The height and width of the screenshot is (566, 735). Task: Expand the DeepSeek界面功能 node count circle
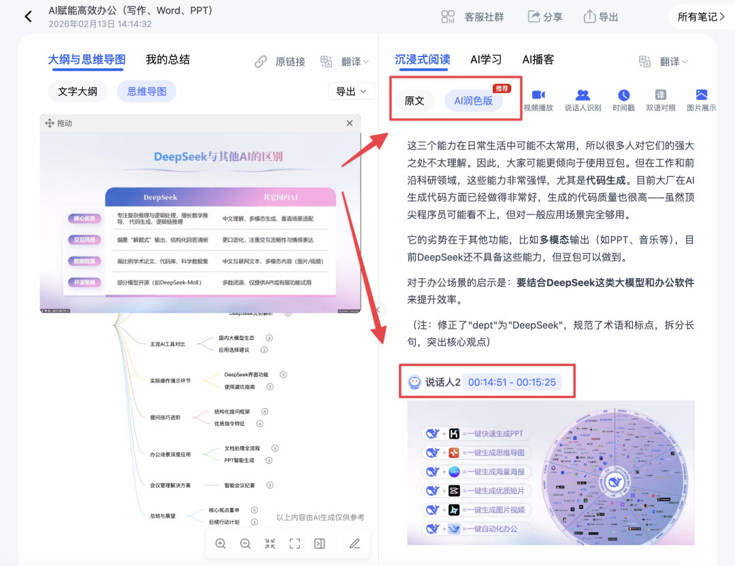point(283,375)
